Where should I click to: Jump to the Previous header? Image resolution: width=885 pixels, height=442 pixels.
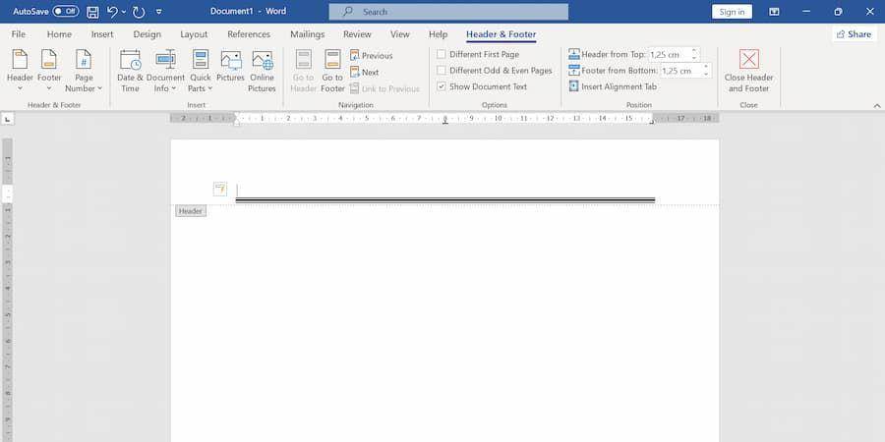pos(372,55)
